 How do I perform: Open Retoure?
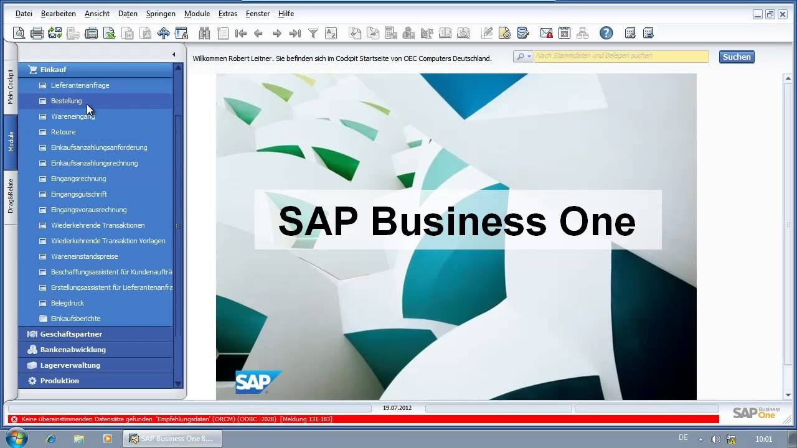click(63, 132)
